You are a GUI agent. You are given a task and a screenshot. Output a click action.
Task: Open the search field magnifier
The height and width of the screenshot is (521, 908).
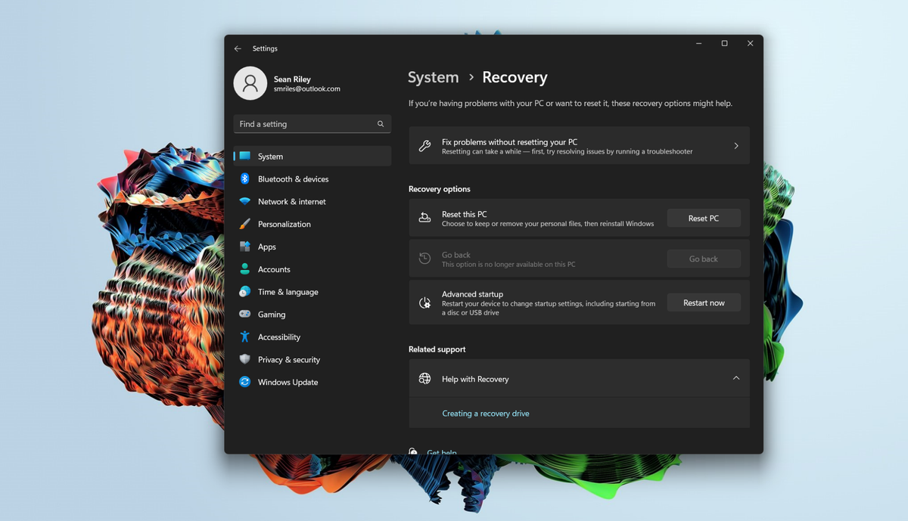(x=380, y=123)
